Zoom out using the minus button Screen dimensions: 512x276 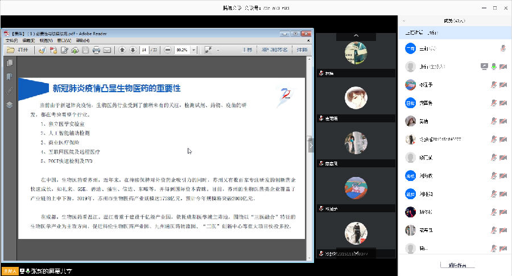168,50
